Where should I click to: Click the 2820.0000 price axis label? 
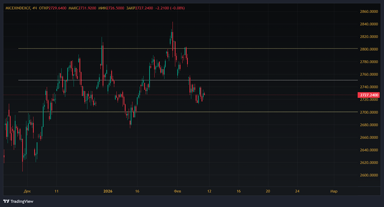click(369, 37)
